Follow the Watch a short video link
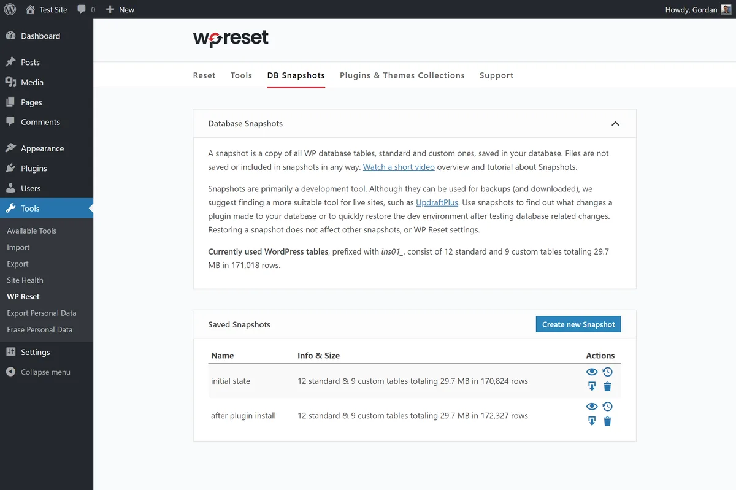The height and width of the screenshot is (490, 736). (x=399, y=167)
